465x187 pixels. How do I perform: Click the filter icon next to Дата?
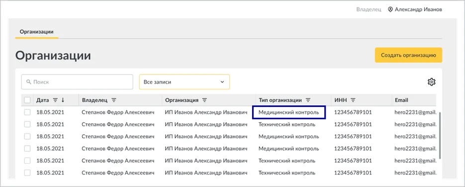click(x=55, y=100)
